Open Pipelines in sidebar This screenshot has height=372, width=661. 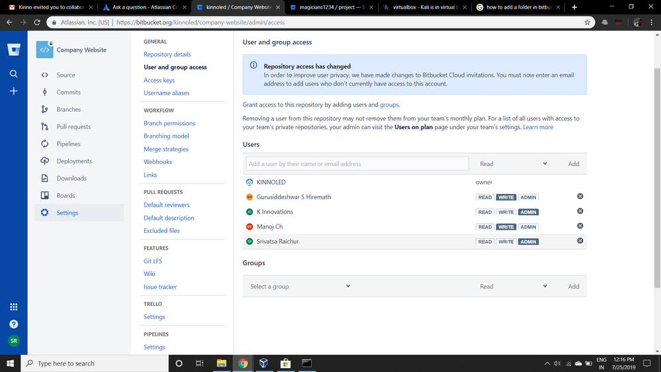tap(68, 144)
